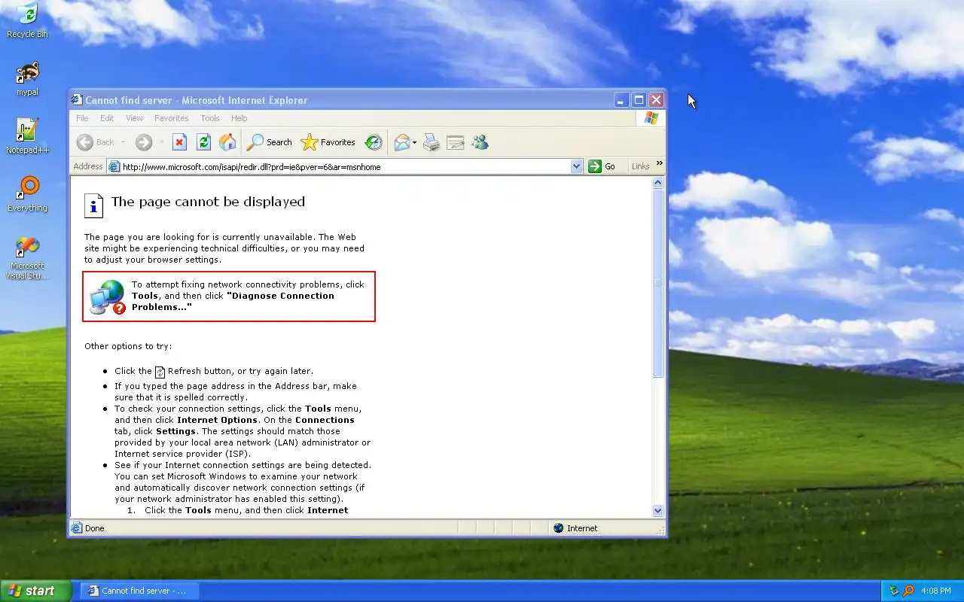Viewport: 964px width, 602px height.
Task: Expand the Mail button dropdown arrow
Action: [414, 142]
